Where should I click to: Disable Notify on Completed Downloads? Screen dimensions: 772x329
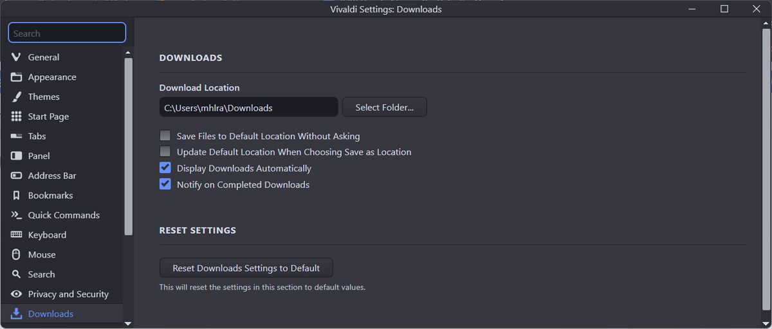165,184
